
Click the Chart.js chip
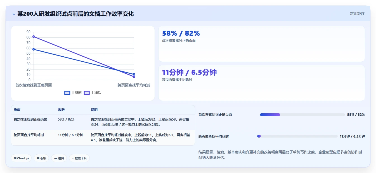pos(22,158)
